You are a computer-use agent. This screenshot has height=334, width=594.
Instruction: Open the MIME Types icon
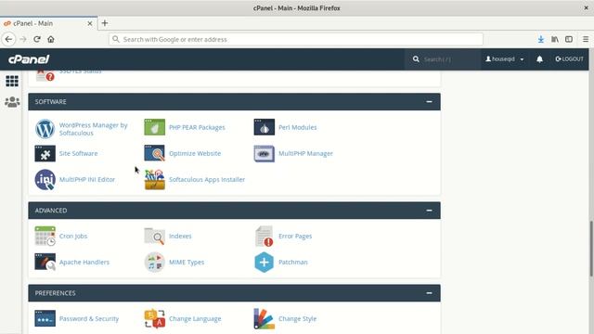click(x=155, y=262)
